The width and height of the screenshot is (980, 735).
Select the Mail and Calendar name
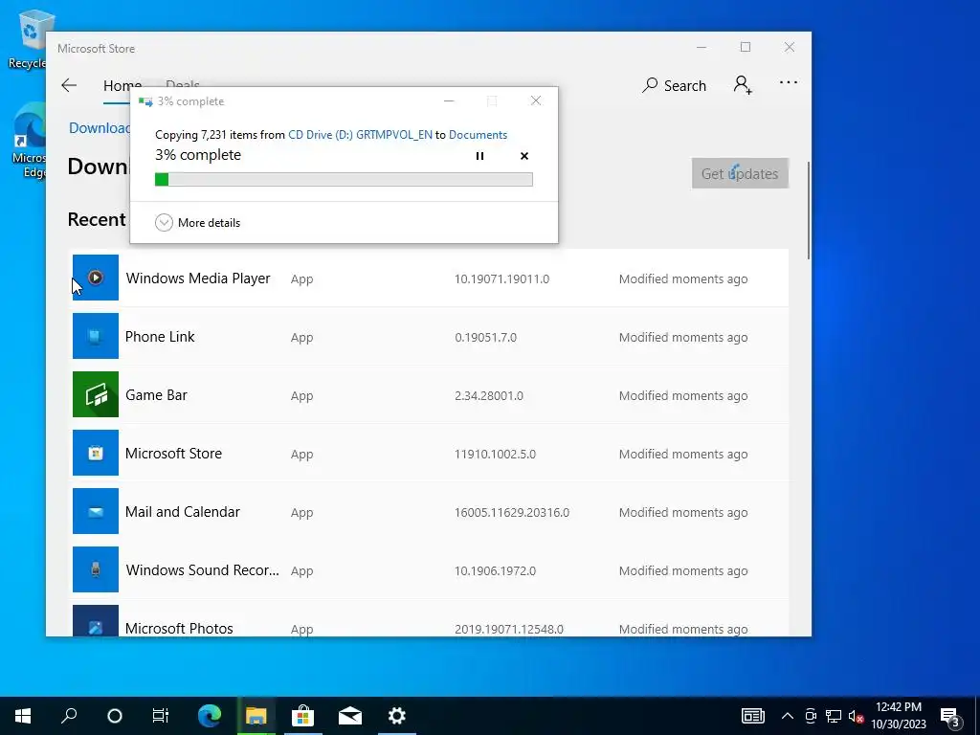[x=183, y=512]
